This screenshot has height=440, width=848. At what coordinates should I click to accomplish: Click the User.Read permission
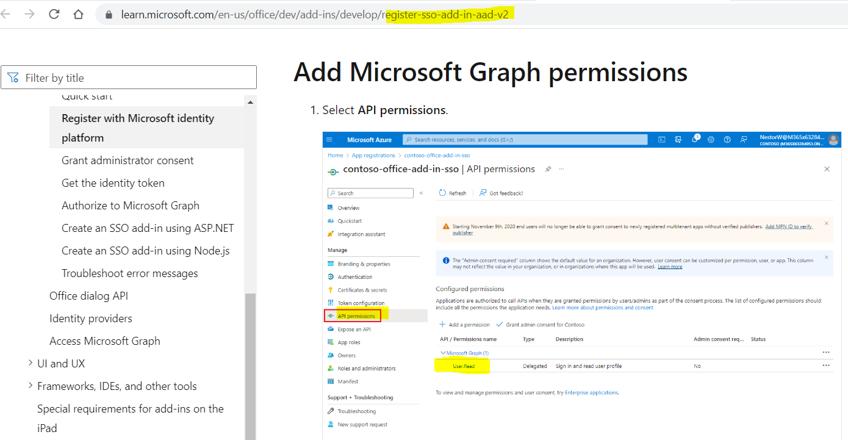463,366
